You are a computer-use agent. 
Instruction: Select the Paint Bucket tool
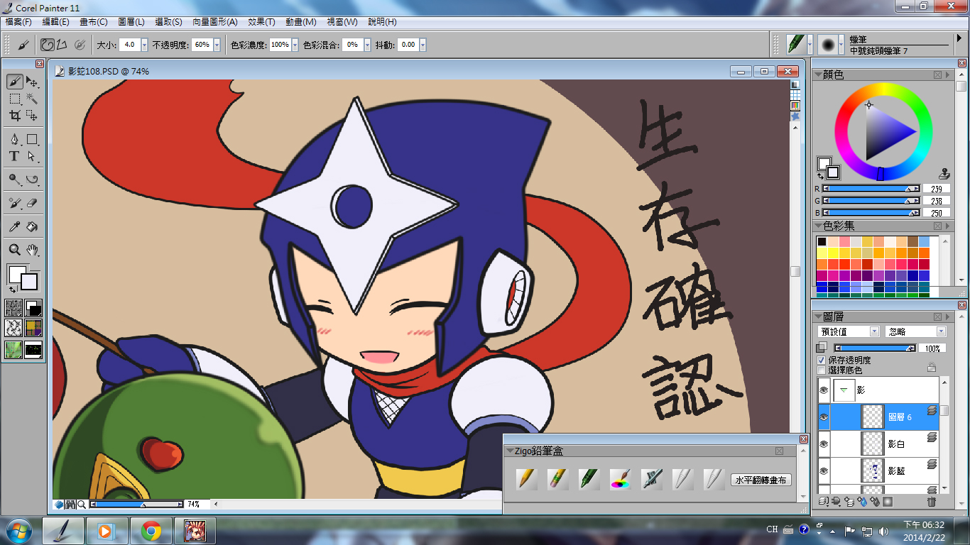pos(32,227)
